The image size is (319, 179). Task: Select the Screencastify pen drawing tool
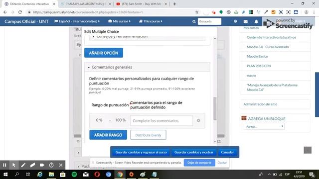point(23,165)
